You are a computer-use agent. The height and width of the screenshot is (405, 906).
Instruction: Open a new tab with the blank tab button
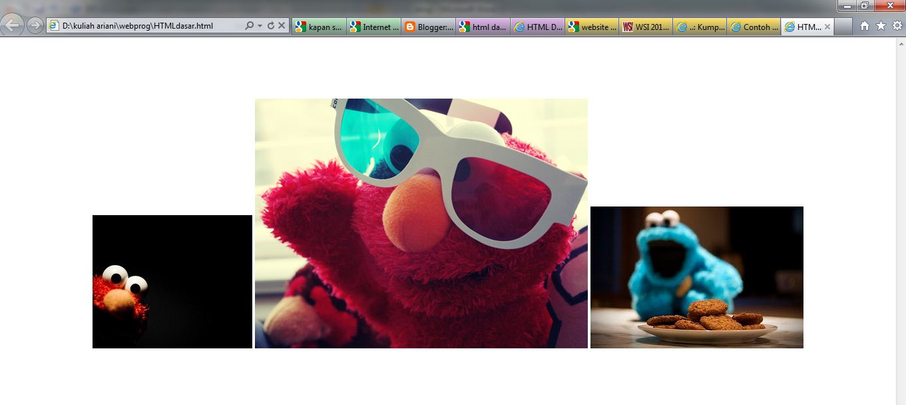point(843,27)
